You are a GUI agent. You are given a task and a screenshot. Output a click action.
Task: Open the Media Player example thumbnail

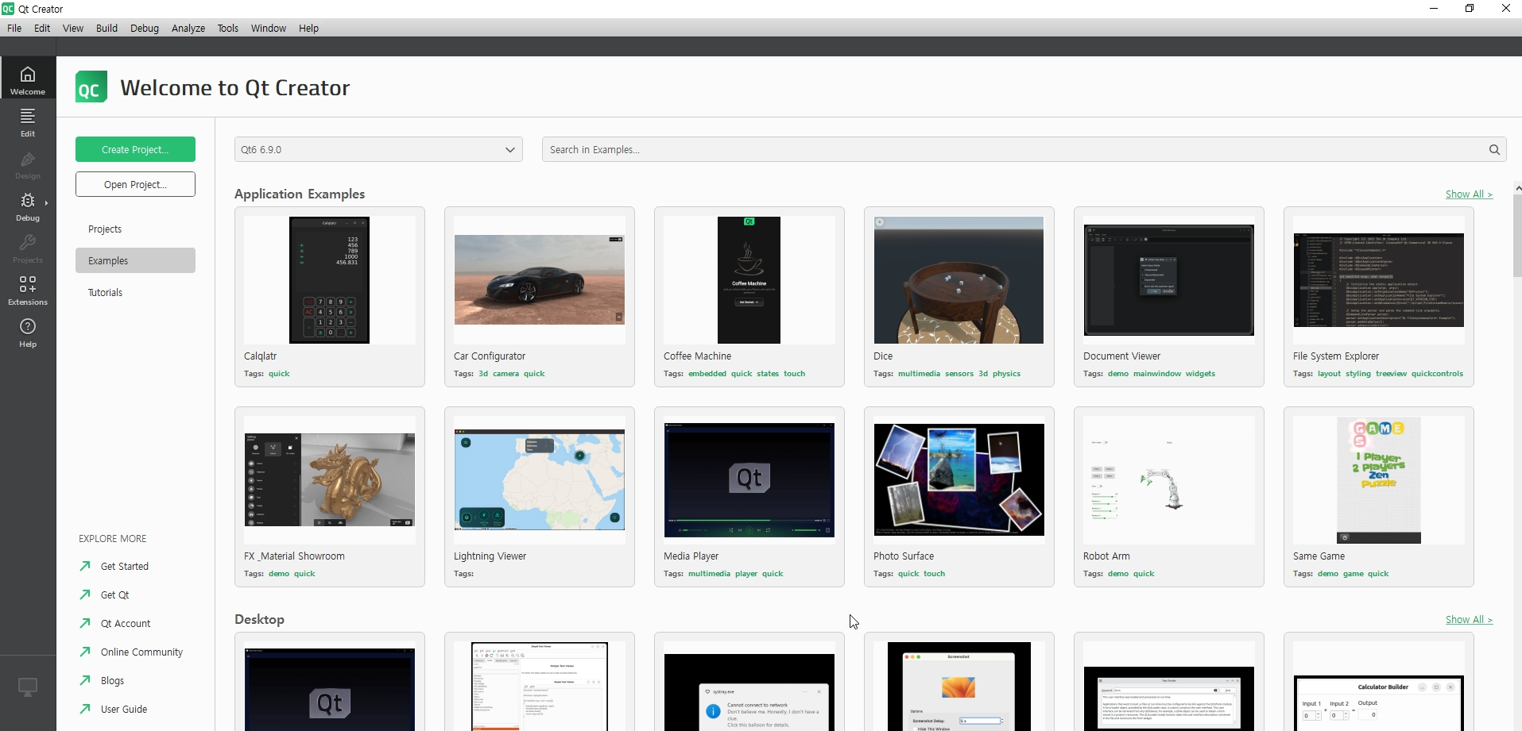coord(749,480)
